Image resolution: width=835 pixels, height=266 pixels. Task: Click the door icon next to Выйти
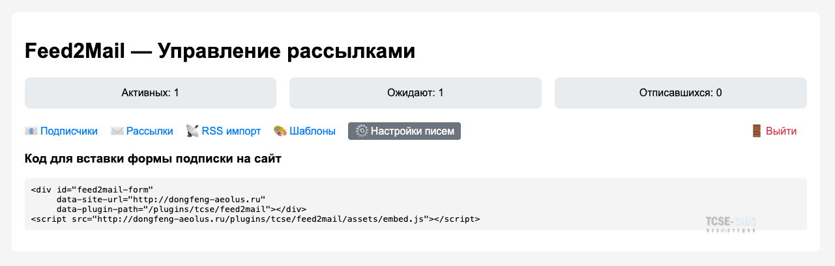click(x=757, y=131)
